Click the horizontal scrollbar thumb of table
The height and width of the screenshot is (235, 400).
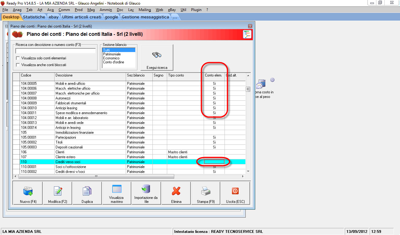point(96,177)
